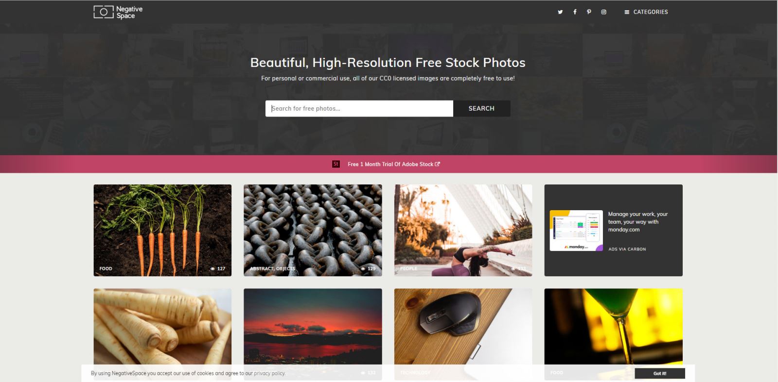Dismiss cookie notice with Got it! button
The height and width of the screenshot is (382, 778).
point(660,373)
